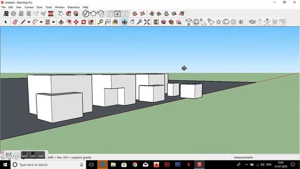Viewport: 300px width, 169px height.
Task: Open Netflix from the taskbar
Action: point(188,165)
